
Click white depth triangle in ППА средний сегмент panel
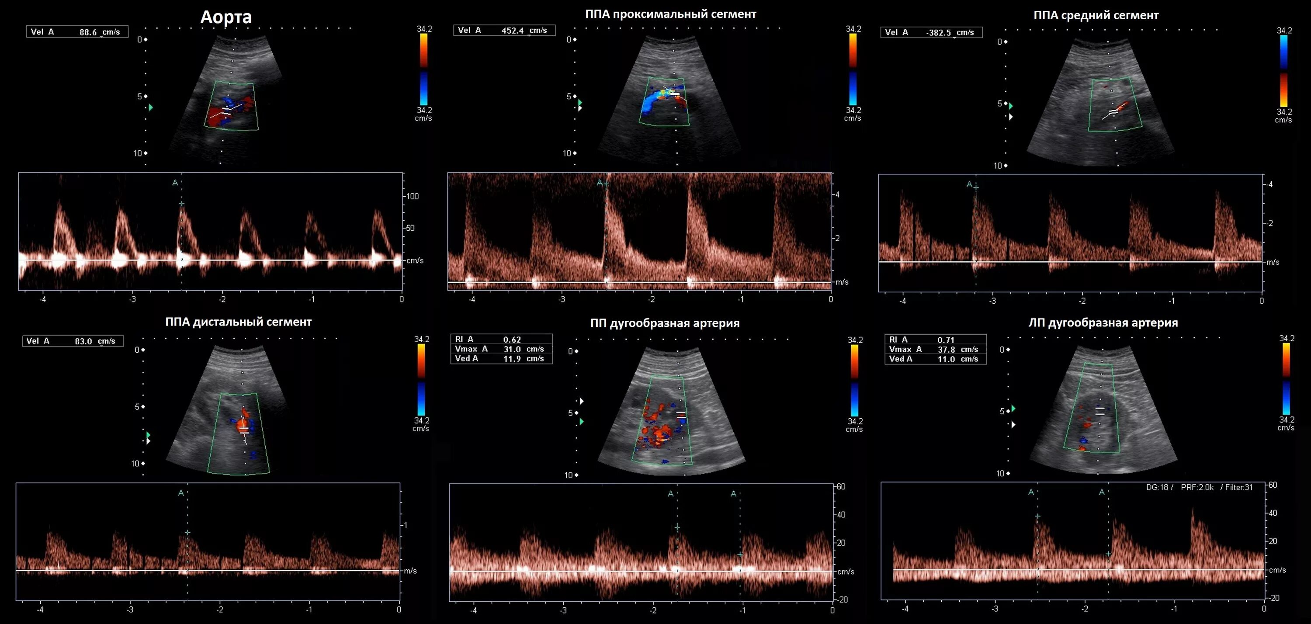1011,117
